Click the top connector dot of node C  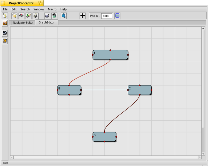[140, 85]
